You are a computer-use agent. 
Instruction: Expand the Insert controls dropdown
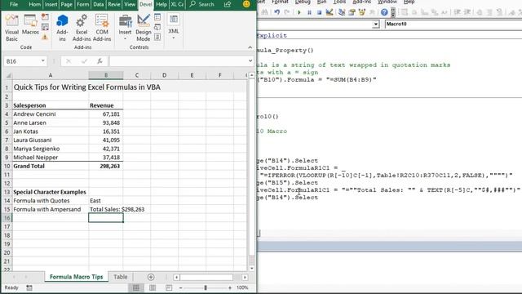pos(125,28)
